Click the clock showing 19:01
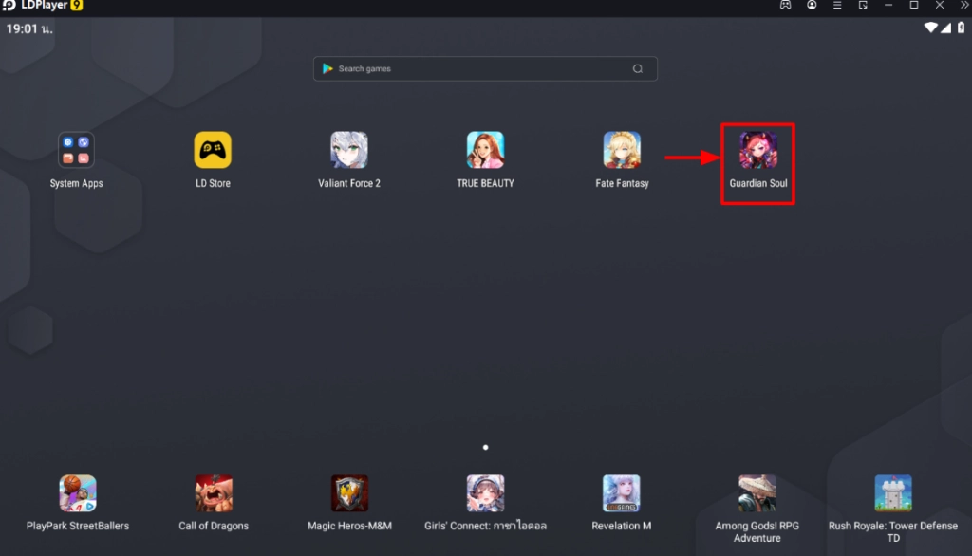 point(29,28)
